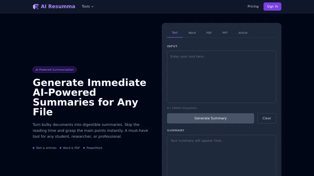Open the Pricing page
The width and height of the screenshot is (314, 176).
[x=253, y=6]
